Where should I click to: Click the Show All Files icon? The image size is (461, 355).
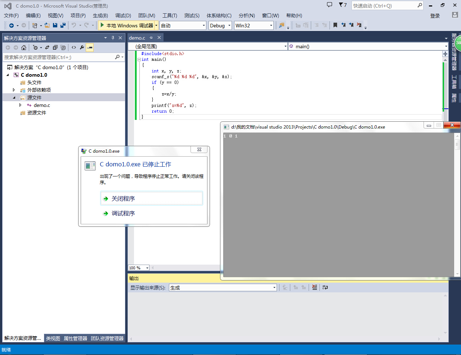click(63, 48)
